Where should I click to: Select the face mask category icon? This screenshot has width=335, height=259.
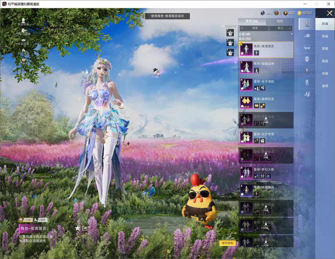307,59
